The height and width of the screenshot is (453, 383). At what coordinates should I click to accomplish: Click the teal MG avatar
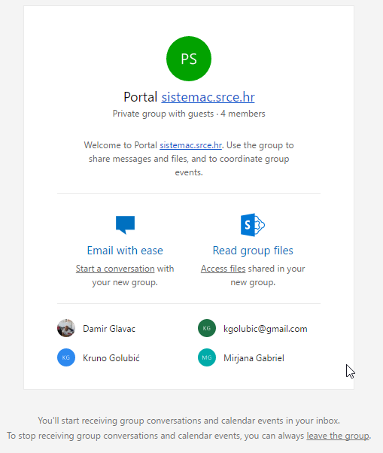point(207,357)
